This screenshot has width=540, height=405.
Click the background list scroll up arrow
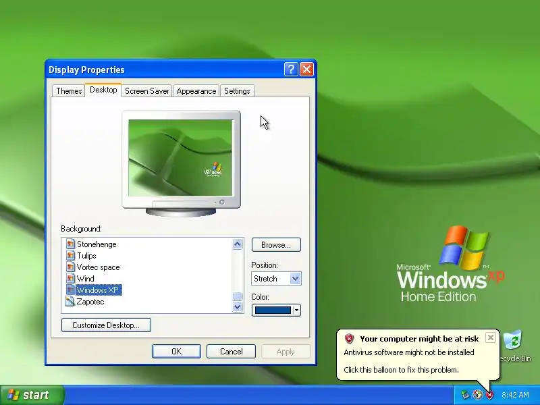point(237,244)
